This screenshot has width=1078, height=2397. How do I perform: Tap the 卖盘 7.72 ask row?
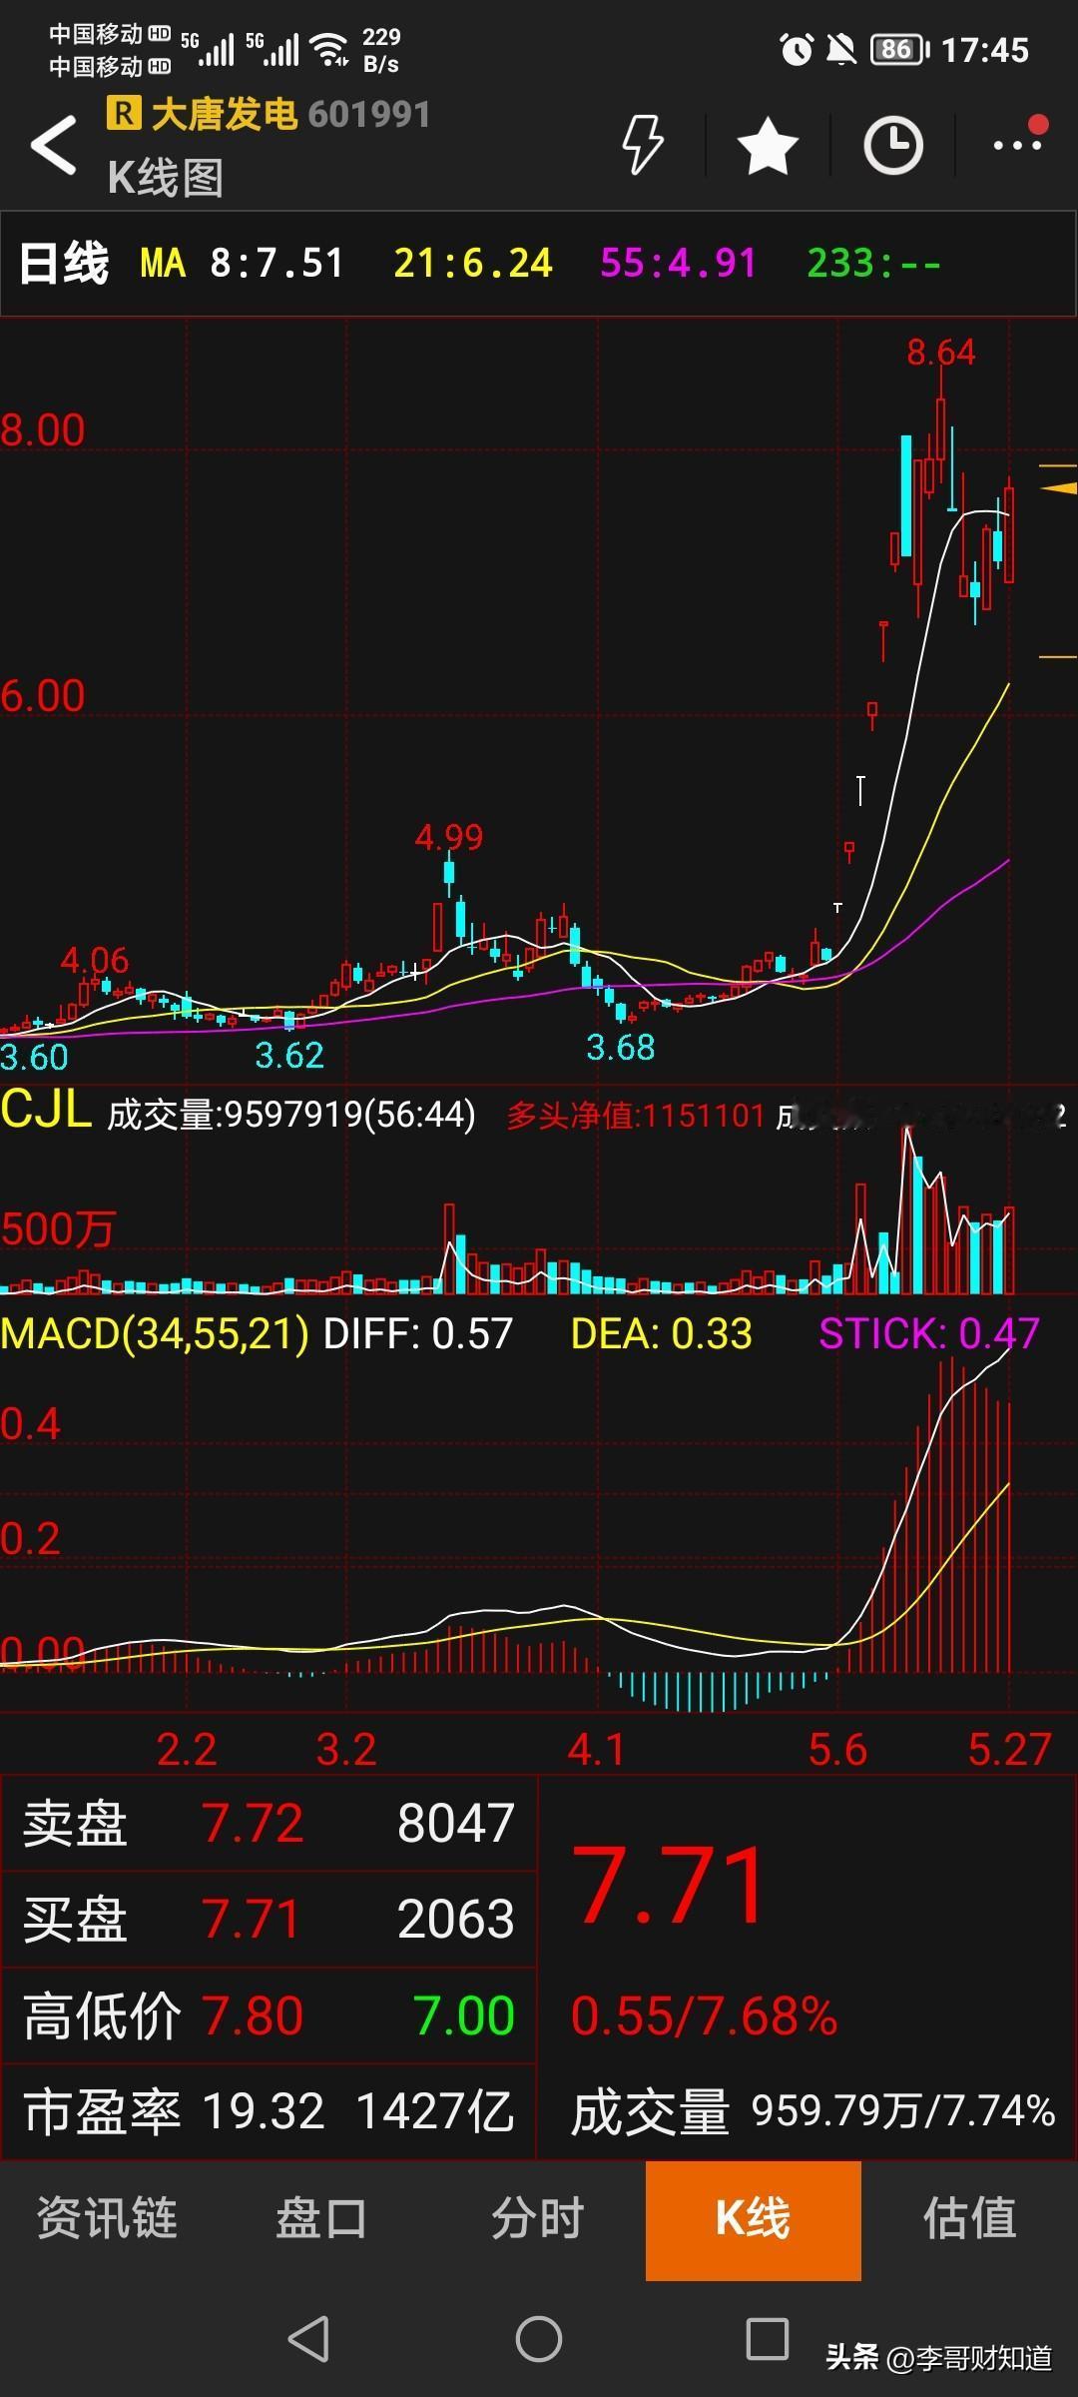pyautogui.click(x=269, y=1823)
